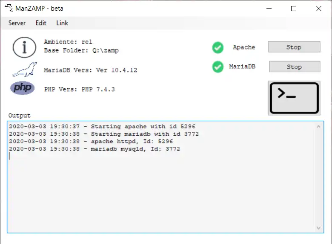Open the Link menu

[x=62, y=23]
